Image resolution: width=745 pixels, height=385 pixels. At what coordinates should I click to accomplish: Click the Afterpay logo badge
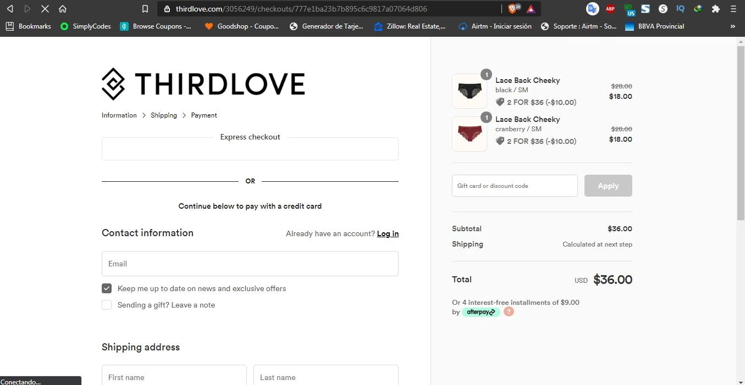click(481, 312)
